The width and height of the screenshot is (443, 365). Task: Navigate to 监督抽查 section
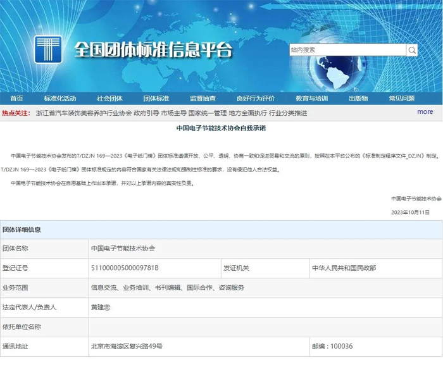203,99
